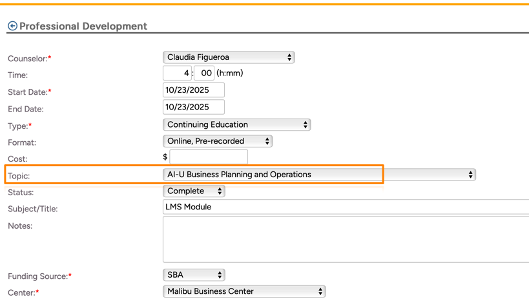Focus the End Date field
The width and height of the screenshot is (529, 306).
194,107
